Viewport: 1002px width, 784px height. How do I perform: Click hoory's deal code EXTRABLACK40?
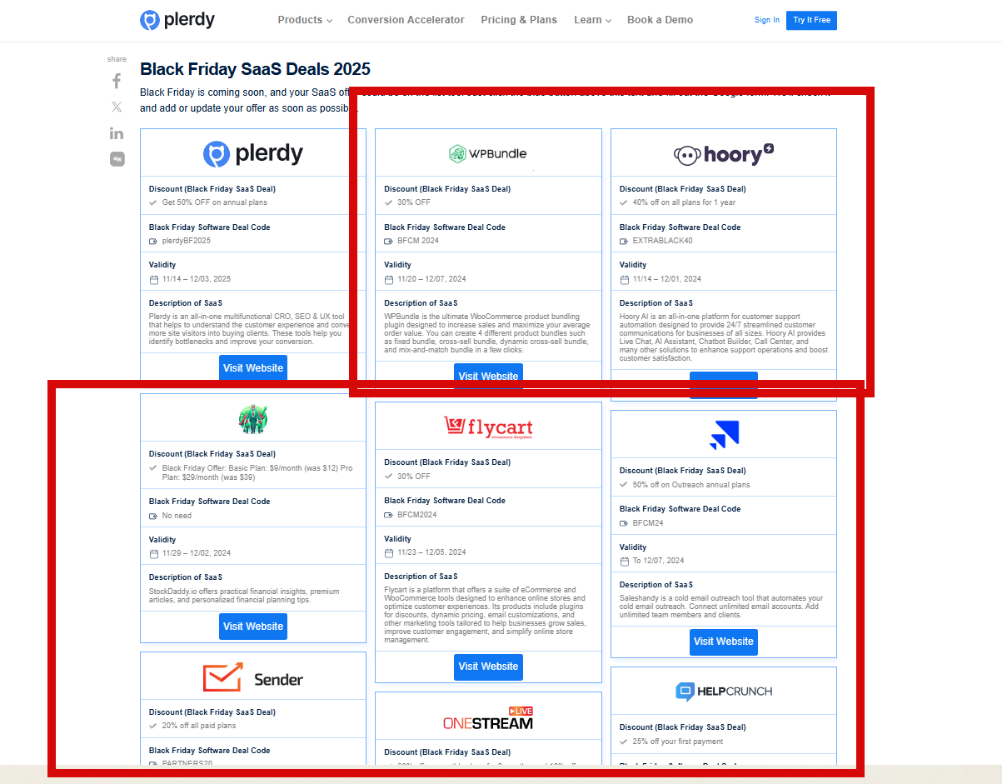click(662, 241)
